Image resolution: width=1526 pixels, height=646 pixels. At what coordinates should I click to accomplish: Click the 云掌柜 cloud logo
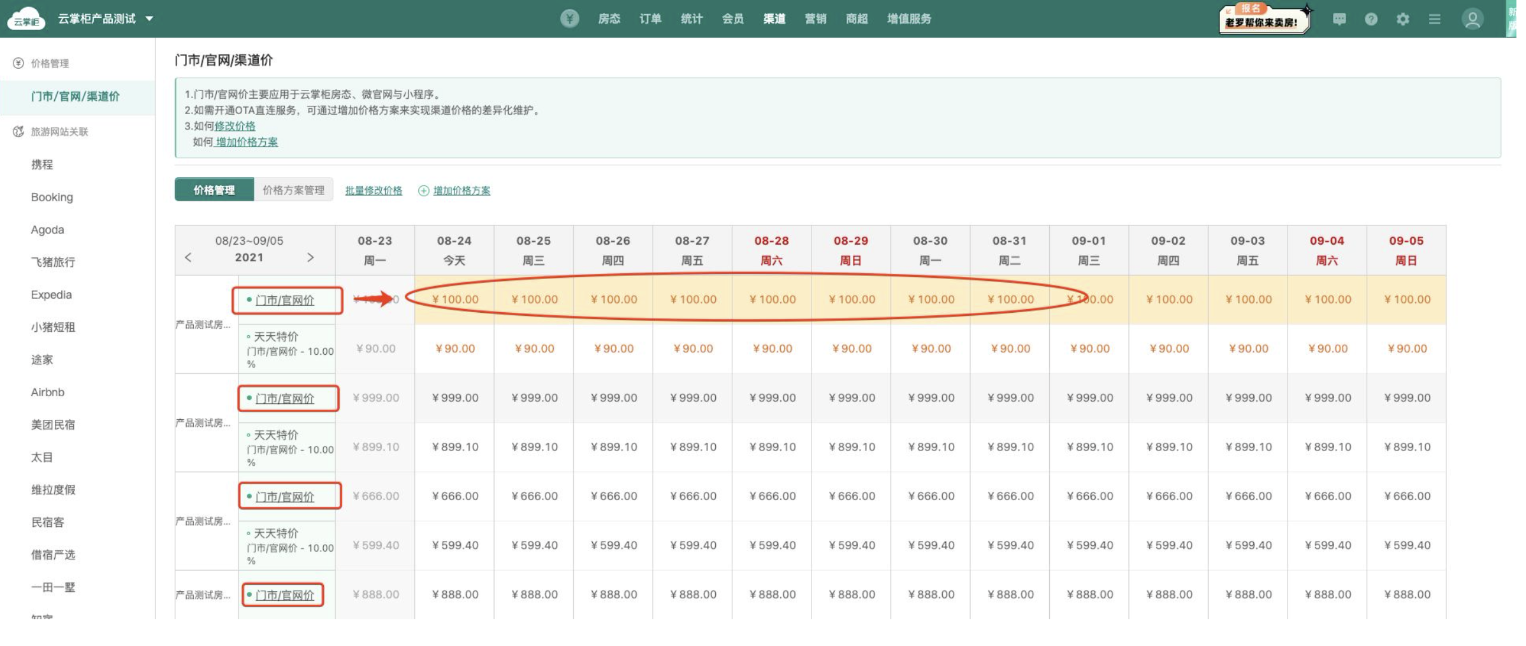tap(25, 18)
